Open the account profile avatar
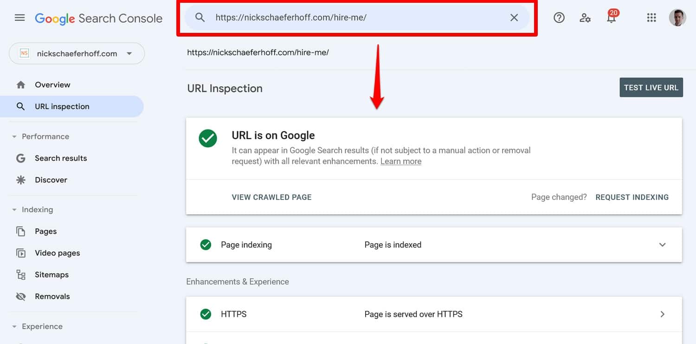Viewport: 696px width, 344px height. tap(677, 18)
